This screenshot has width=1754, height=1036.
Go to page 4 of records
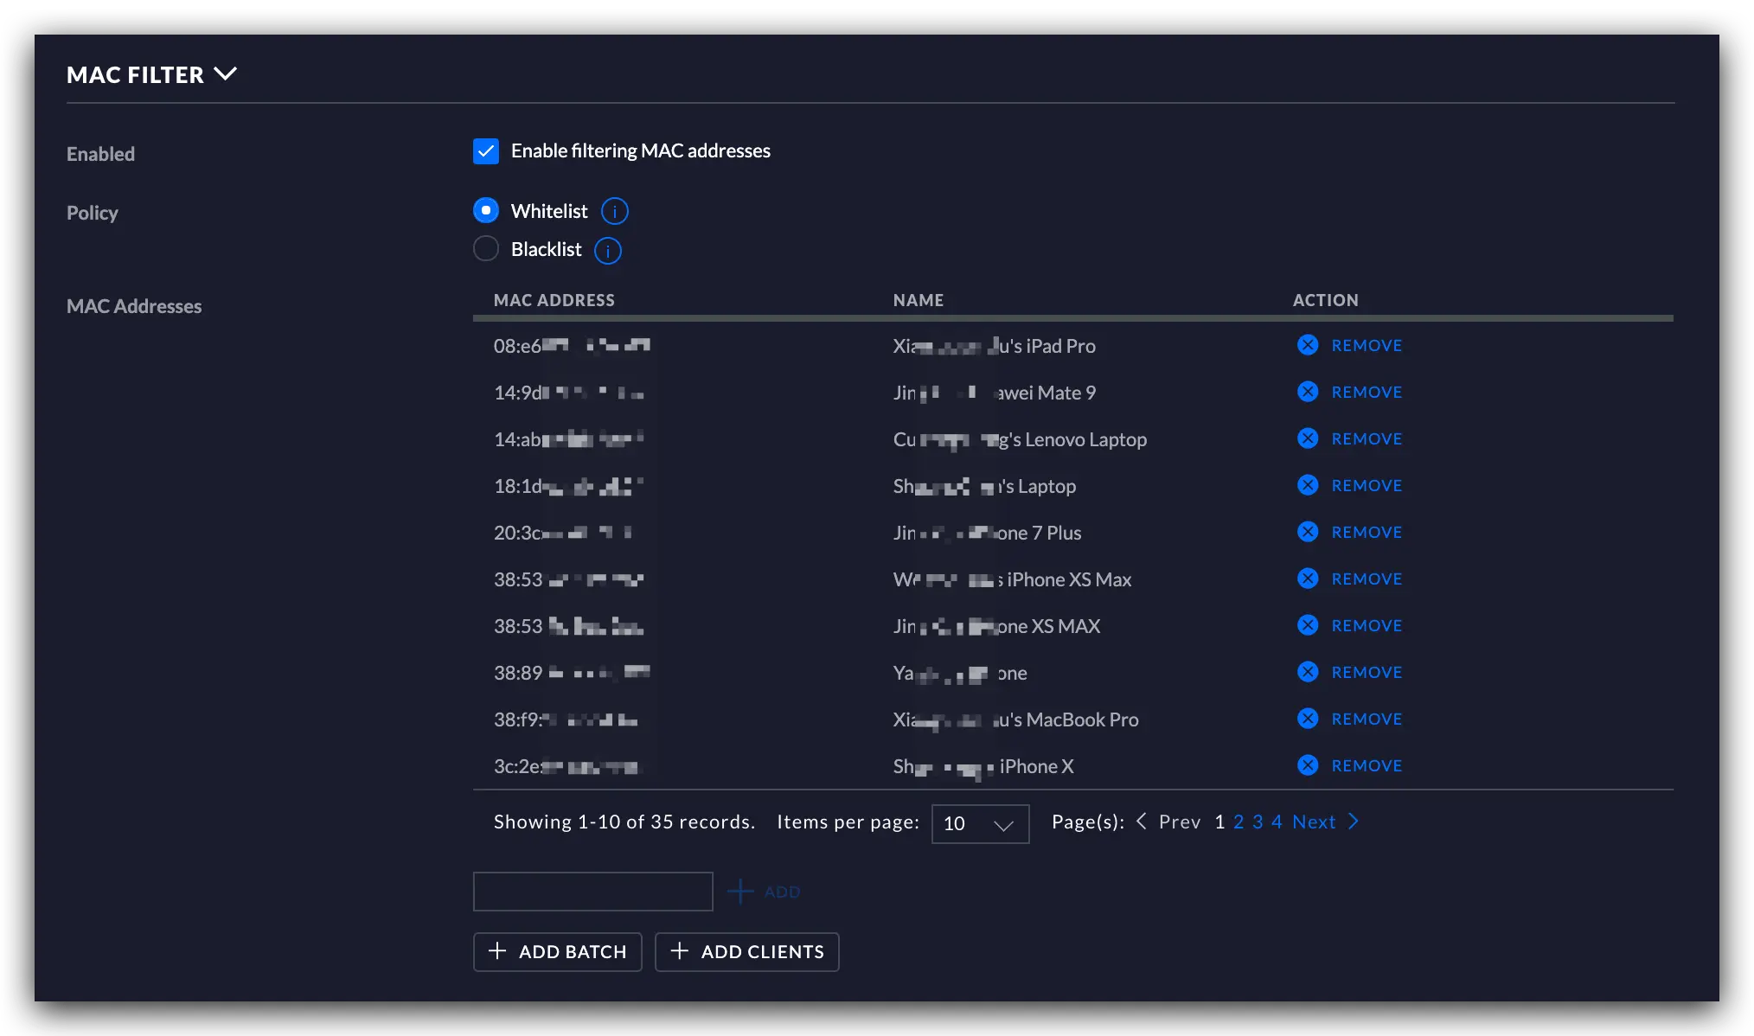(1277, 822)
